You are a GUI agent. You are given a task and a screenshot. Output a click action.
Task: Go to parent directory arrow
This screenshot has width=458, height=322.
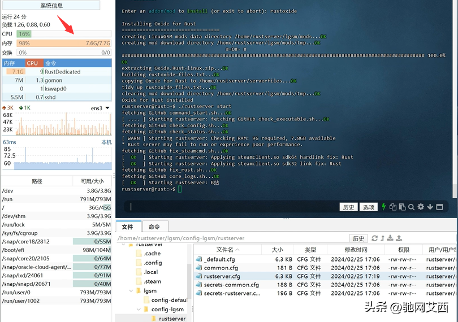382,238
